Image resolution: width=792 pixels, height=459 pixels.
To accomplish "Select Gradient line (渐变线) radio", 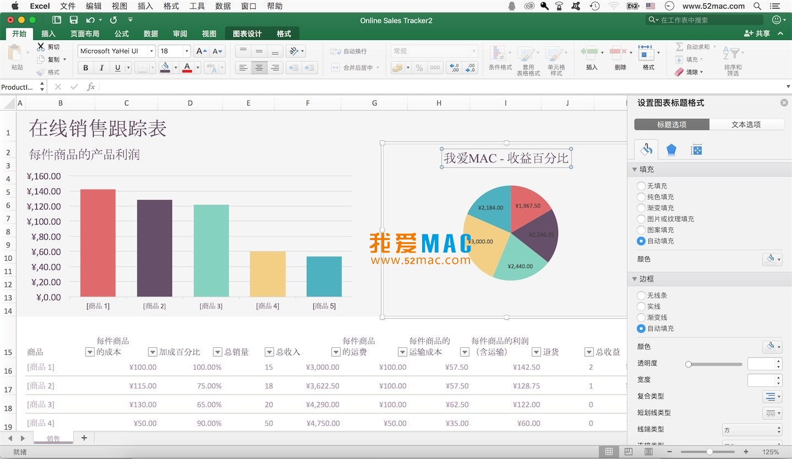I will point(641,318).
